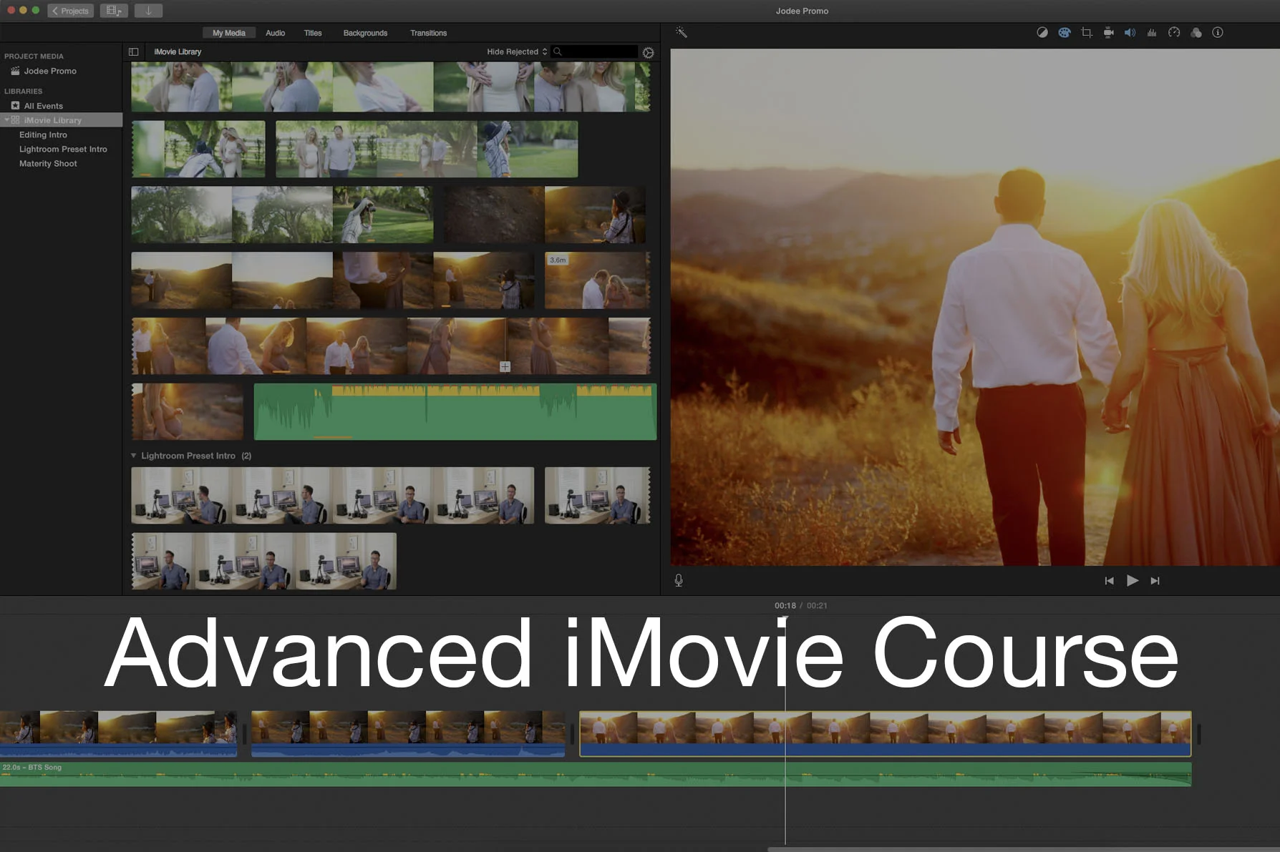Select the clip labeled 3.6m
The height and width of the screenshot is (852, 1280).
tap(597, 280)
